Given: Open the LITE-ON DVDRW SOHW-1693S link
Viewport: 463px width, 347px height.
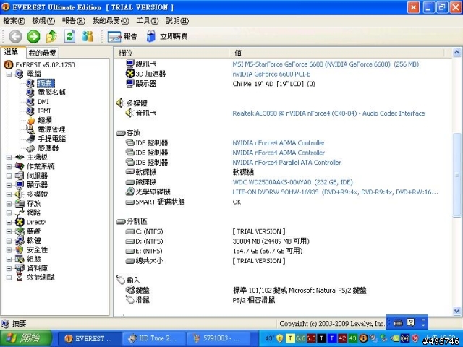Looking at the screenshot, I should [x=335, y=192].
